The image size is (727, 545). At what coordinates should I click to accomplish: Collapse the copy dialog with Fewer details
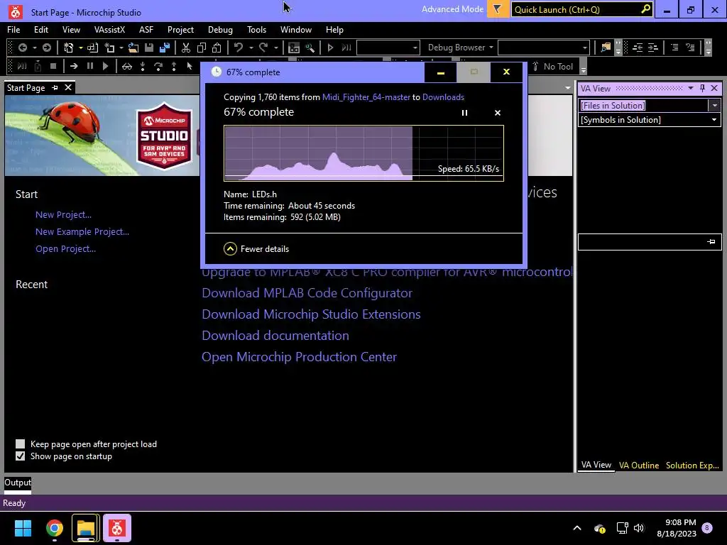256,249
